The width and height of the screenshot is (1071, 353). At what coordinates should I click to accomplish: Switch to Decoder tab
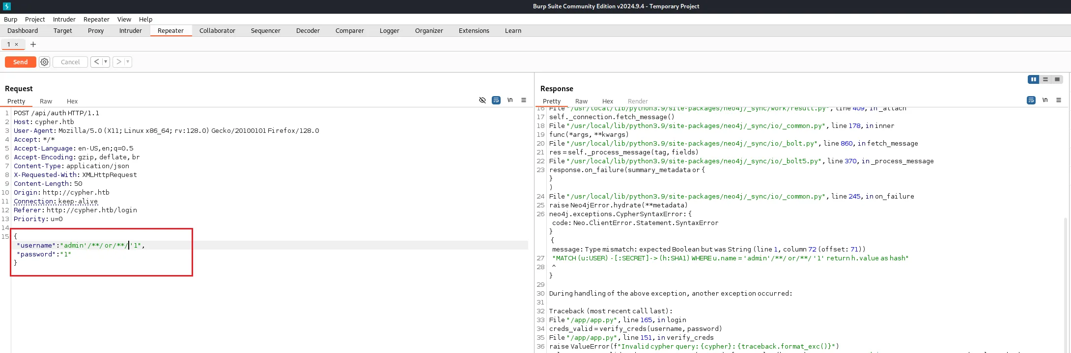308,30
